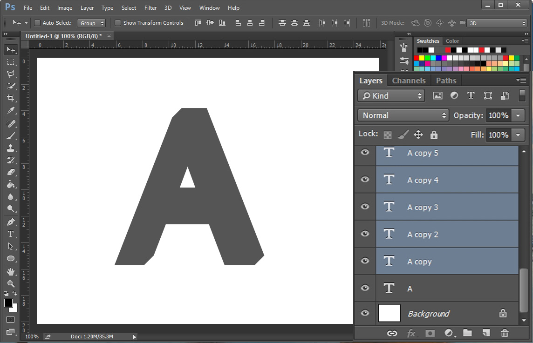Select the Path Selection tool

(11, 246)
